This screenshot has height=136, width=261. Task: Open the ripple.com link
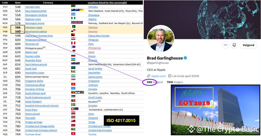click(158, 76)
